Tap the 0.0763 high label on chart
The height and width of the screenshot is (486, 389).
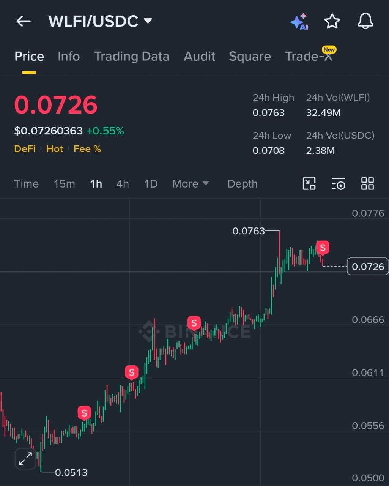(x=249, y=231)
